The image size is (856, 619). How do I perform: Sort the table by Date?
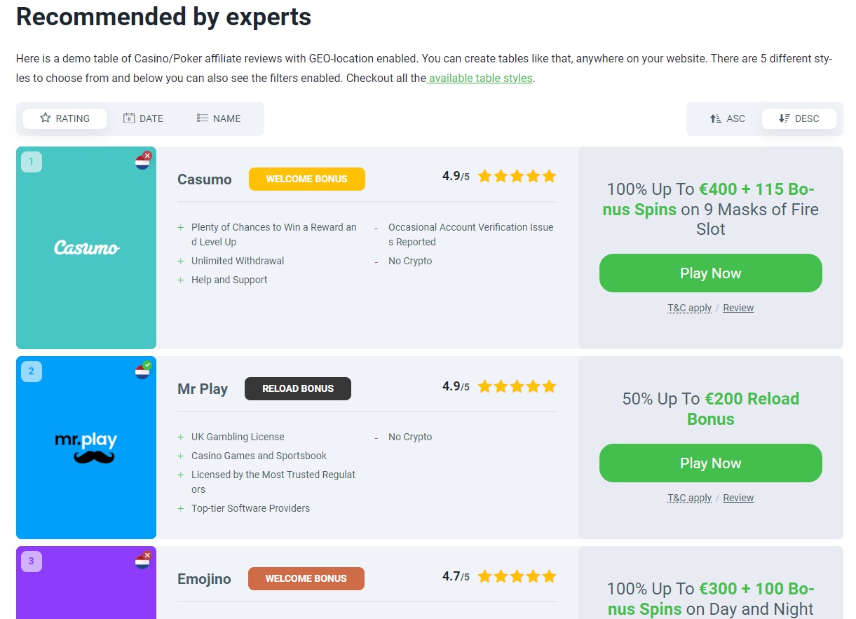[143, 118]
